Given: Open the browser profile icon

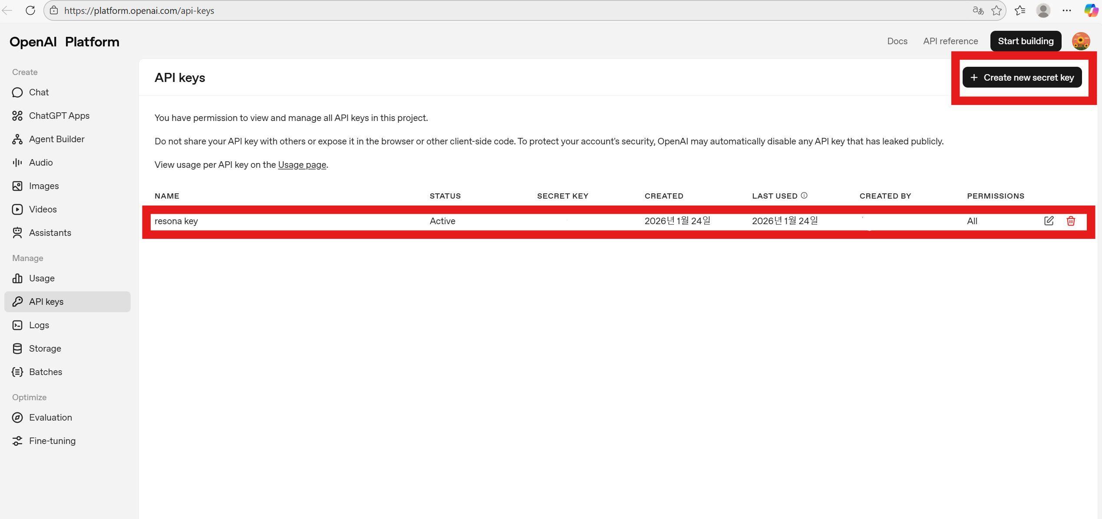Looking at the screenshot, I should pyautogui.click(x=1043, y=10).
